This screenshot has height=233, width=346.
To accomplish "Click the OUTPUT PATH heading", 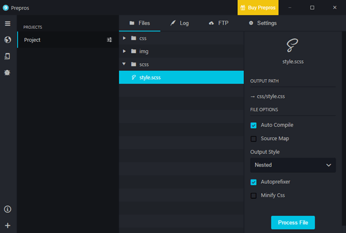I will pos(264,81).
